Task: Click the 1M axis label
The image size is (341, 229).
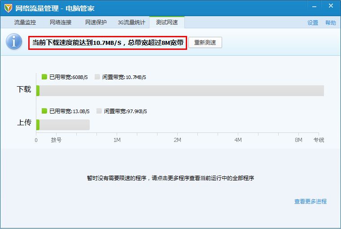Action: pyautogui.click(x=117, y=140)
